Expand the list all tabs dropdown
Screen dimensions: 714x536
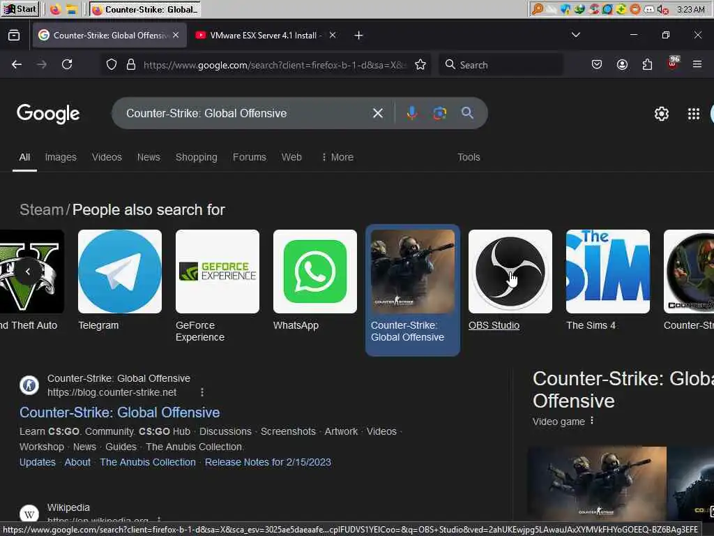point(575,35)
